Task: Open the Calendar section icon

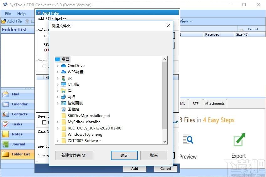Action: click(5, 104)
